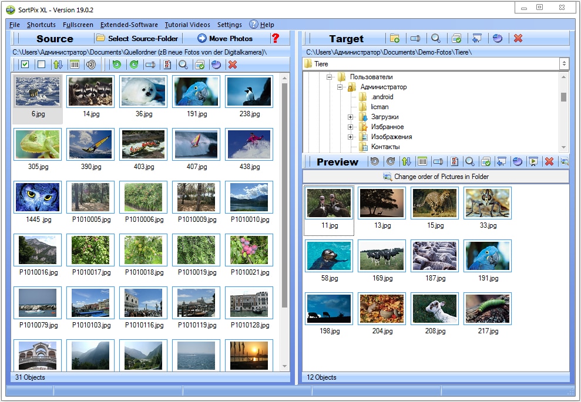Open the Tutorial Videos menu
Image resolution: width=581 pixels, height=402 pixels.
tap(187, 25)
